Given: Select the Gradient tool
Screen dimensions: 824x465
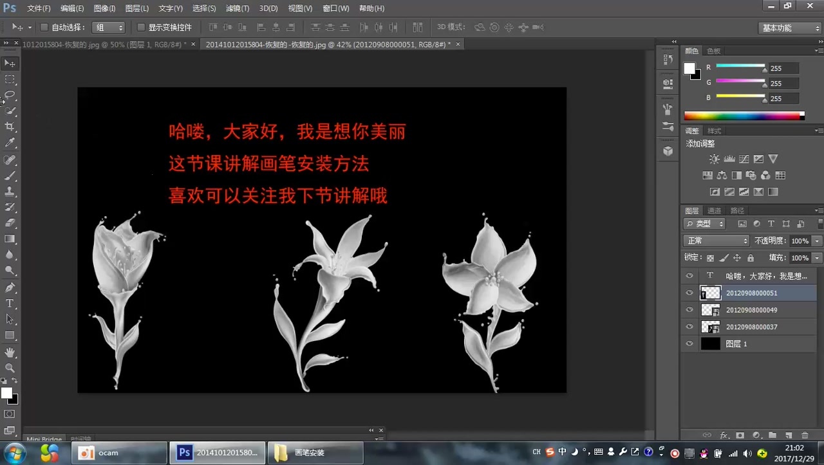Looking at the screenshot, I should pyautogui.click(x=10, y=239).
